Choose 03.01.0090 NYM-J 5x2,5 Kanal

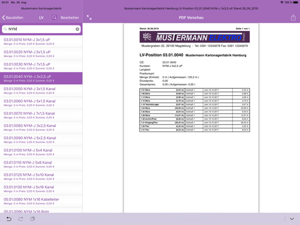coord(41,140)
